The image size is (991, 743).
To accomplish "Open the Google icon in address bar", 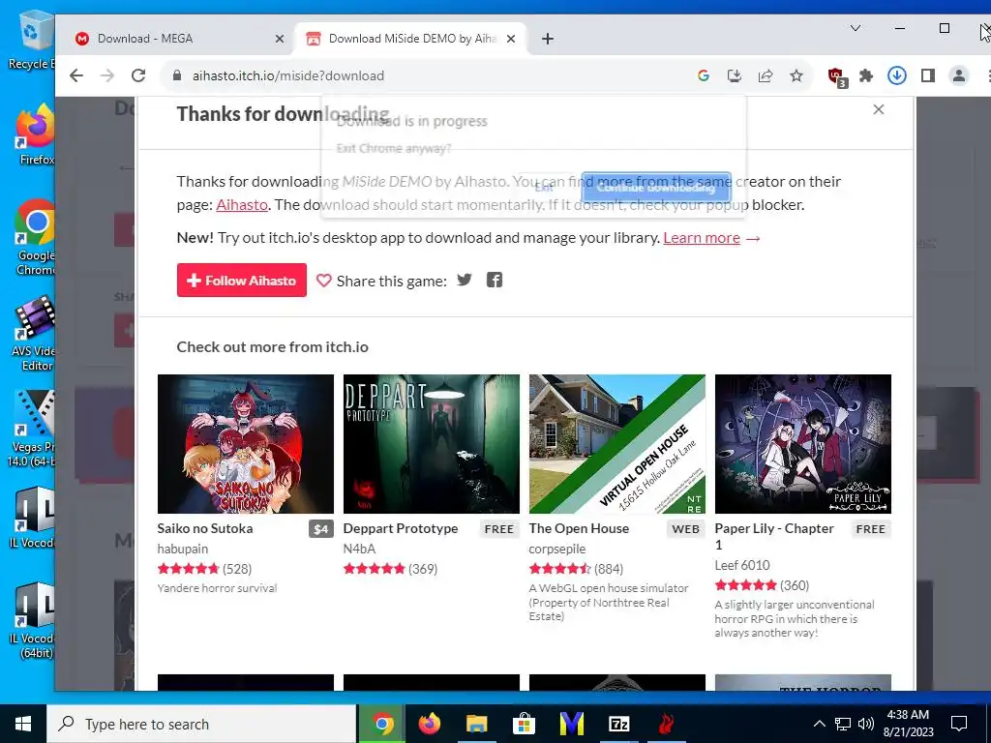I will point(703,75).
